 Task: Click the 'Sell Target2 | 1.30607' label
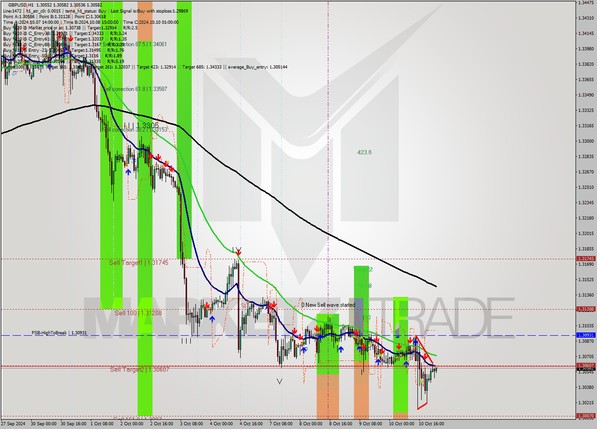tap(139, 369)
